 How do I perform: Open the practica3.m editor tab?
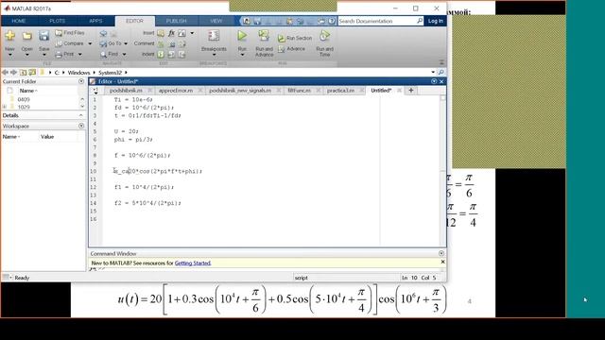[x=340, y=91]
